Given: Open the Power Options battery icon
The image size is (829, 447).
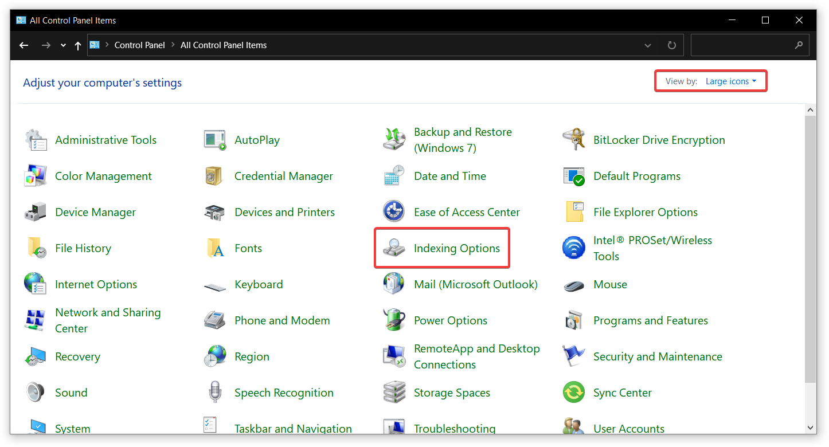Looking at the screenshot, I should [x=394, y=320].
